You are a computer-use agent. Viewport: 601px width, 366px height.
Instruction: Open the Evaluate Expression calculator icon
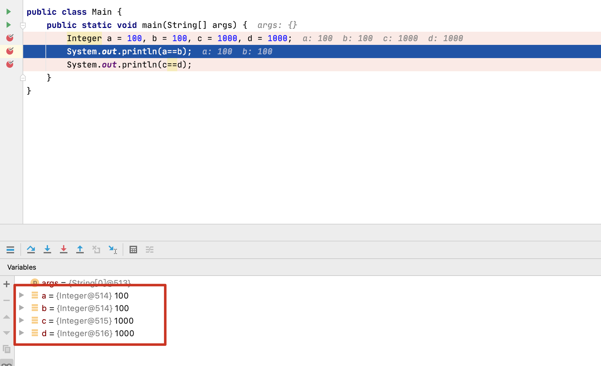[x=133, y=250]
